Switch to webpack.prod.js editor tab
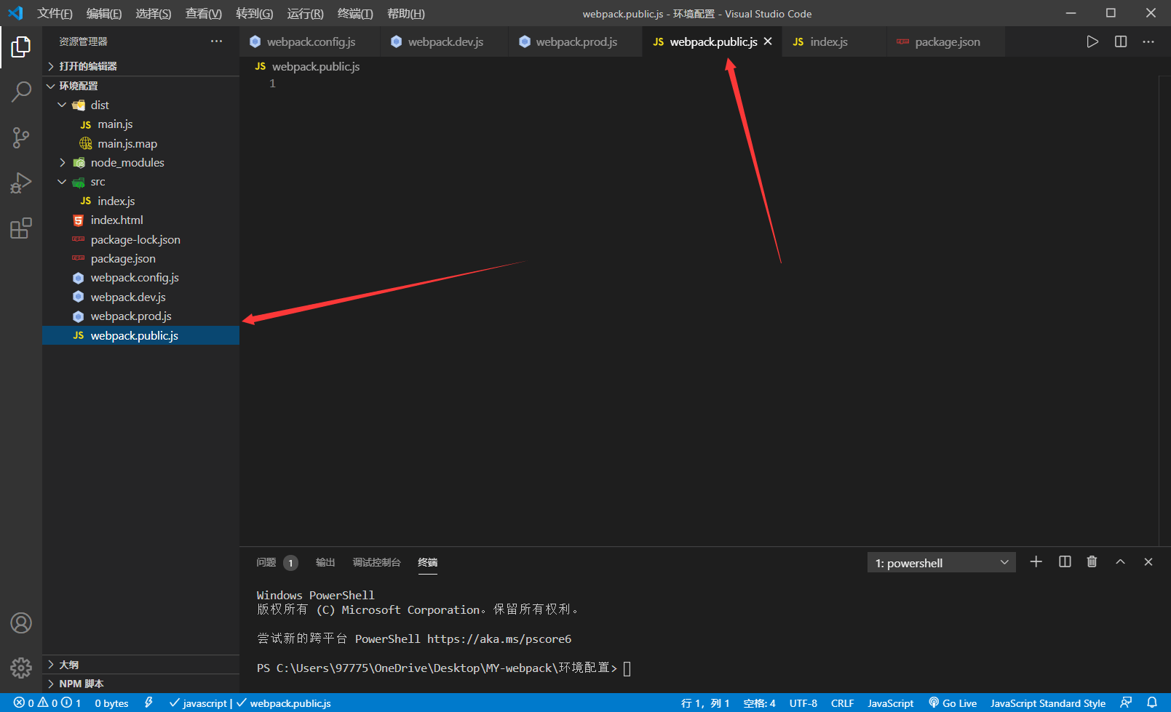The width and height of the screenshot is (1171, 712). pyautogui.click(x=575, y=41)
